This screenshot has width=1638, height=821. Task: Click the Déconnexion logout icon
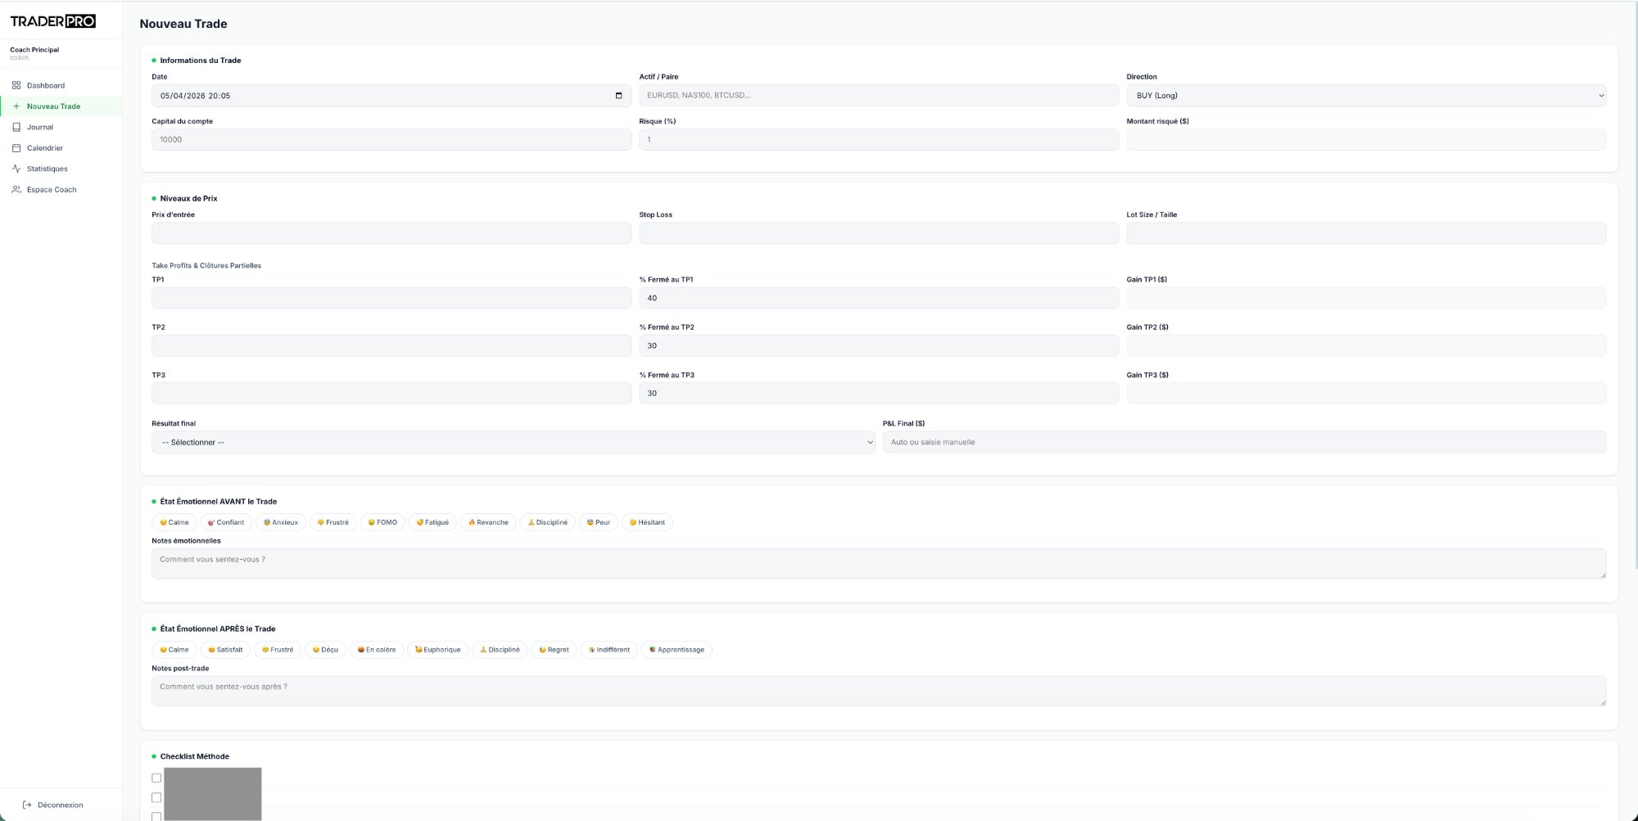27,805
